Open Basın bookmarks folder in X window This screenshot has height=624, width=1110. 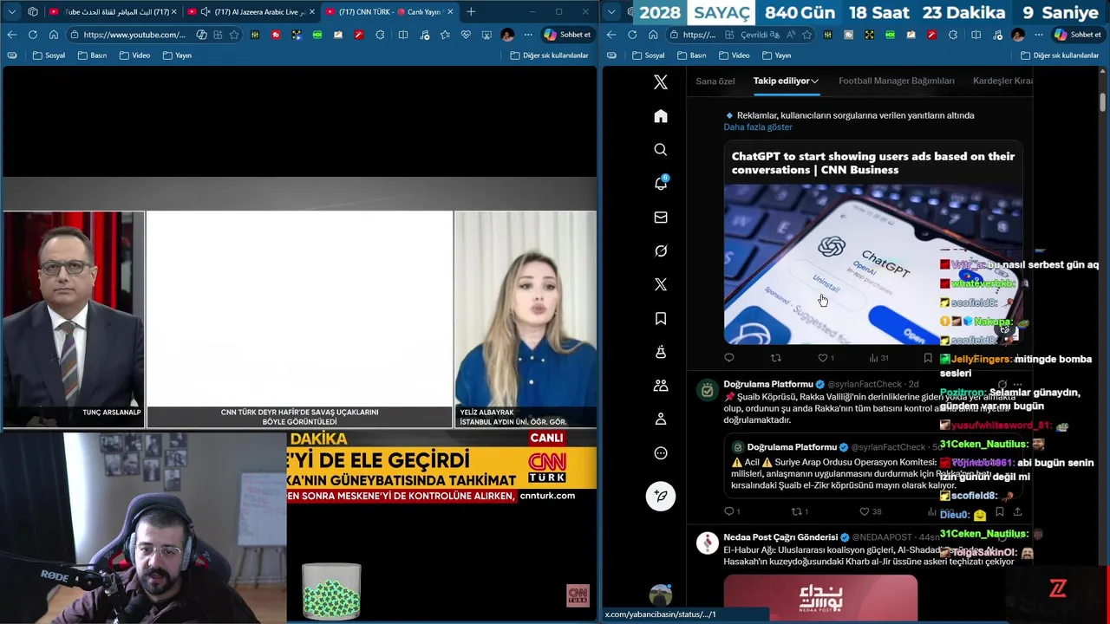pos(692,55)
